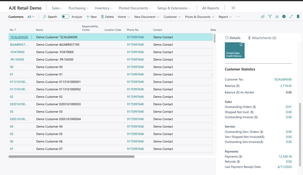Switch to the Attachments (0) tab
The image size is (303, 175).
pyautogui.click(x=262, y=38)
